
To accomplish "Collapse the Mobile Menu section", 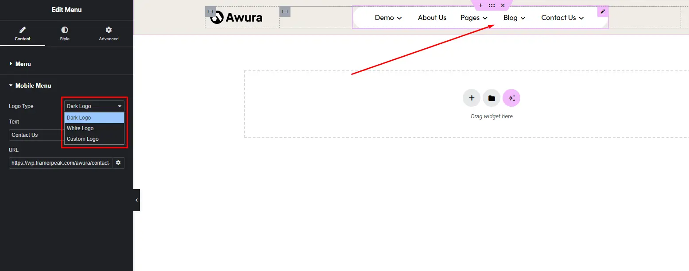I will point(66,85).
